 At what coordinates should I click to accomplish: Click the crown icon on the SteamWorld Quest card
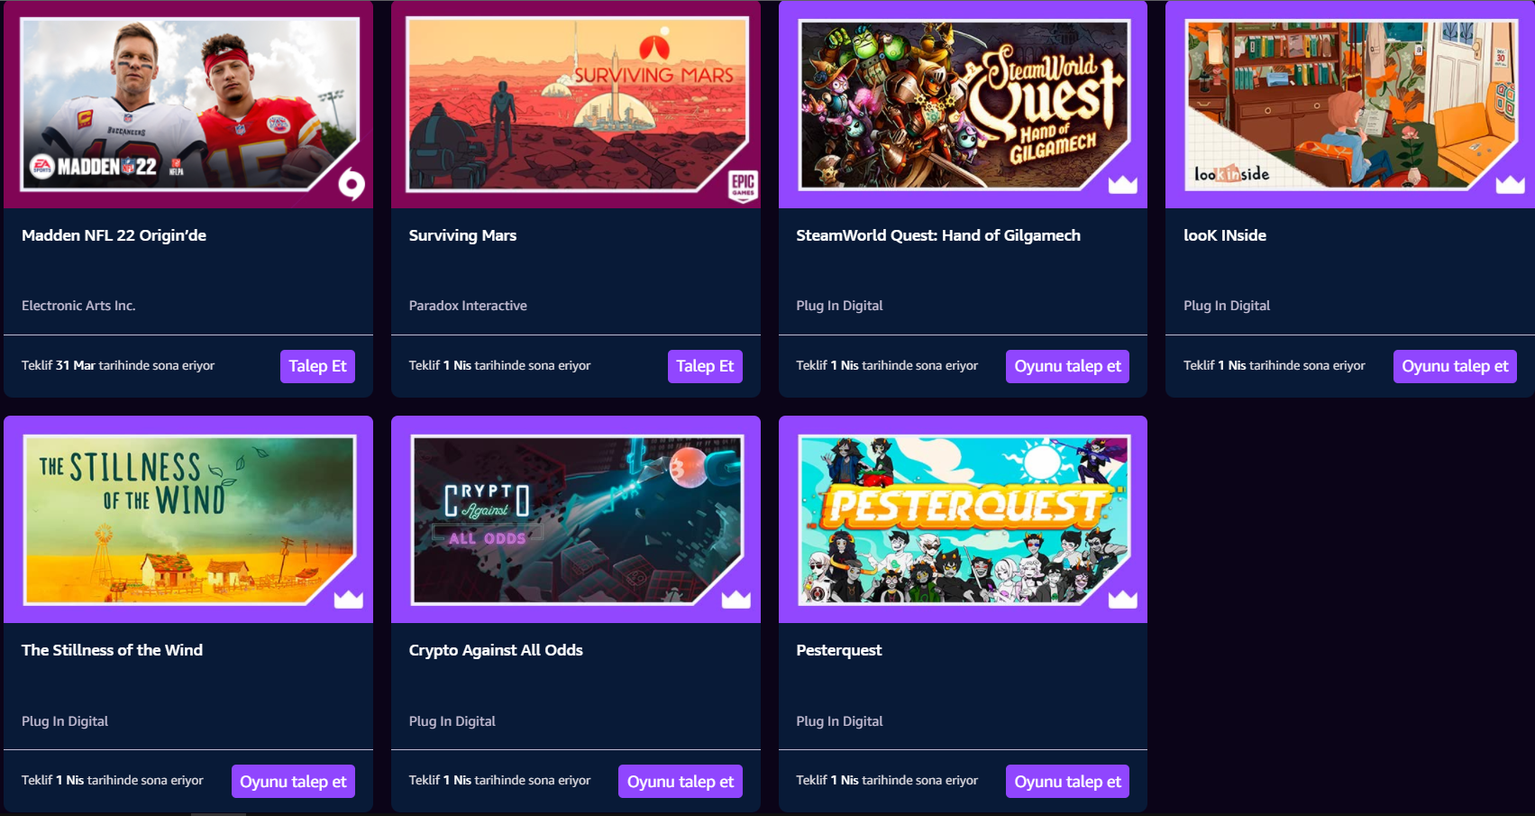[x=1122, y=185]
